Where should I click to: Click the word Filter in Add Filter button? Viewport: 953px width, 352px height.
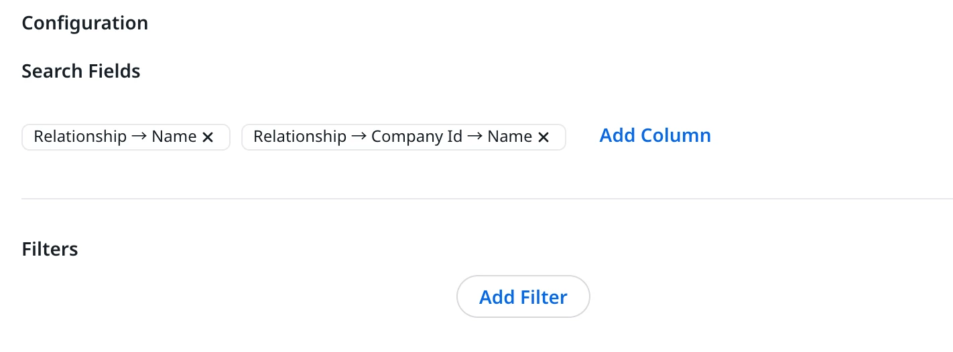point(544,297)
